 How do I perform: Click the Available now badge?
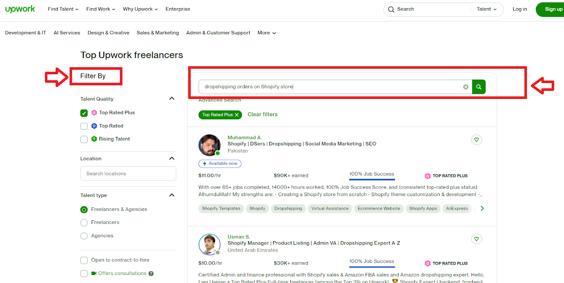(220, 164)
